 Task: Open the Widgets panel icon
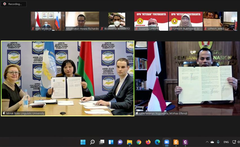111,142
